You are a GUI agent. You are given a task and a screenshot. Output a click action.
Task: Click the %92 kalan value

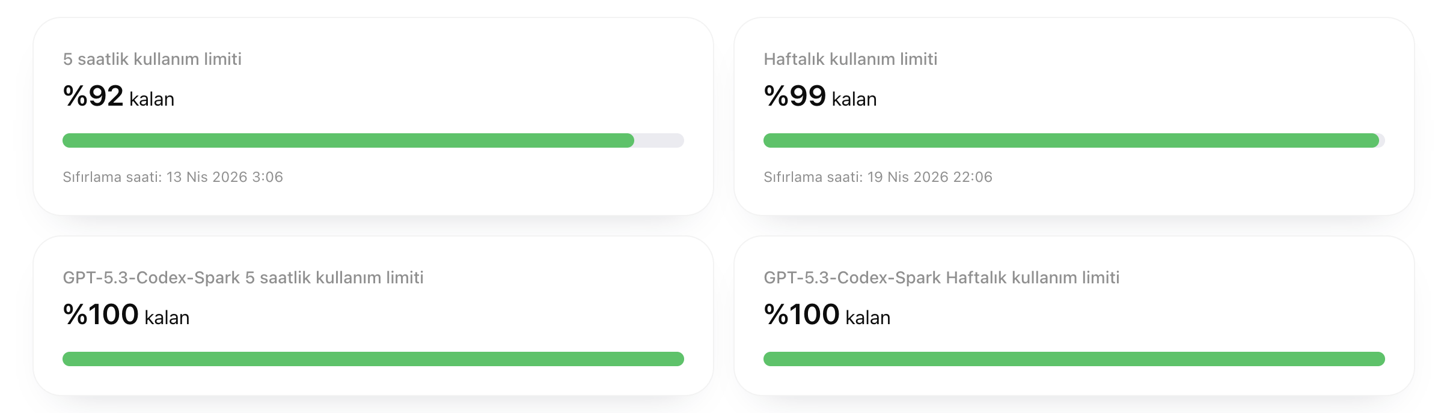point(118,96)
